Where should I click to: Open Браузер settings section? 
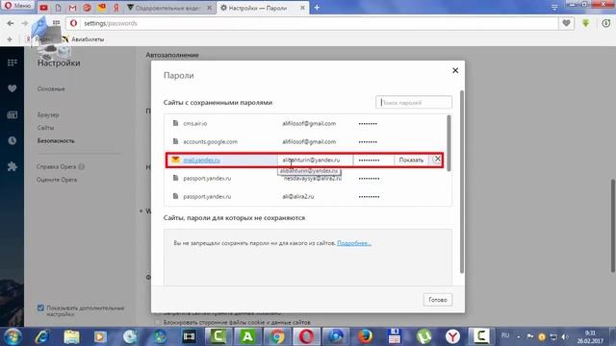(x=48, y=115)
